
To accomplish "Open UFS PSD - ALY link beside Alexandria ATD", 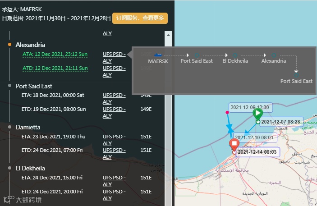I will [114, 71].
